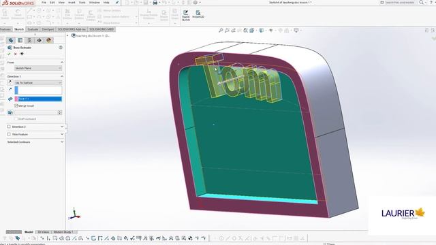Collapse the Direction 1 section chevron

62,76
